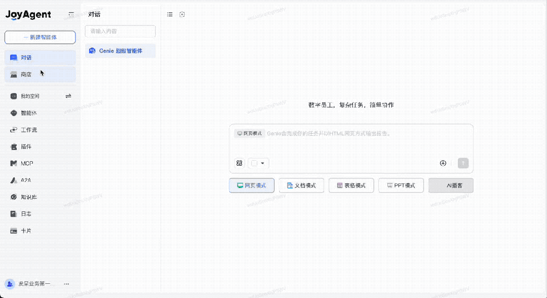The width and height of the screenshot is (547, 298).
Task: Open the MCP section in sidebar
Action: pos(27,164)
